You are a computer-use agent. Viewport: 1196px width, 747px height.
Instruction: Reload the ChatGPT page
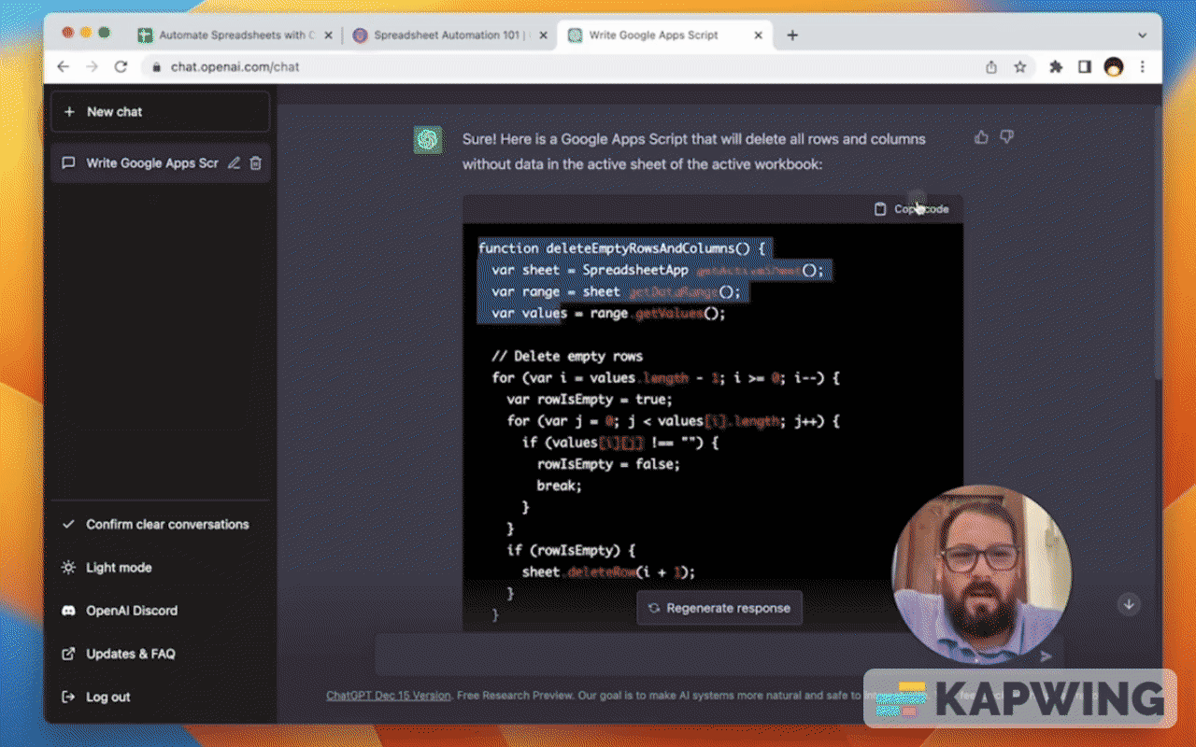(x=121, y=67)
